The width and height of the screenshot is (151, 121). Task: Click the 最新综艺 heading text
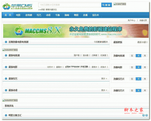pyautogui.click(x=13, y=79)
